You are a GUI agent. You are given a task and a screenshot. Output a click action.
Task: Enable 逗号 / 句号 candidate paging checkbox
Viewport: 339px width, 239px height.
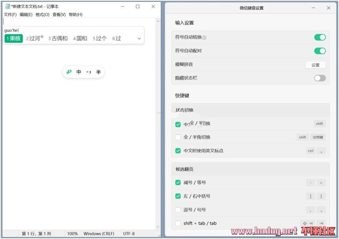(x=178, y=210)
